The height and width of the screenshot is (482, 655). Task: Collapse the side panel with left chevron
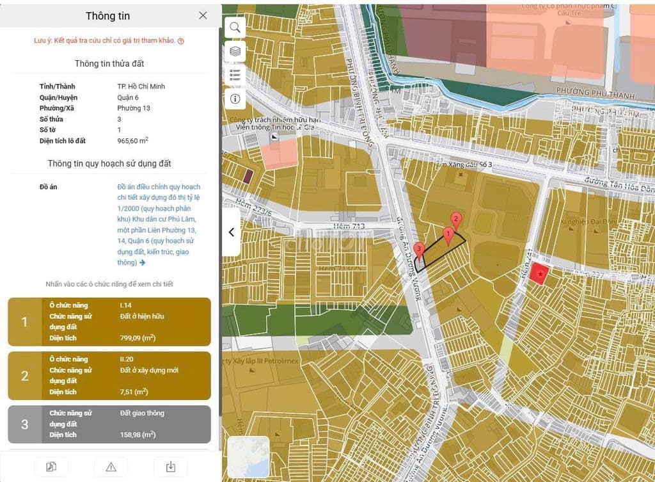(x=232, y=232)
